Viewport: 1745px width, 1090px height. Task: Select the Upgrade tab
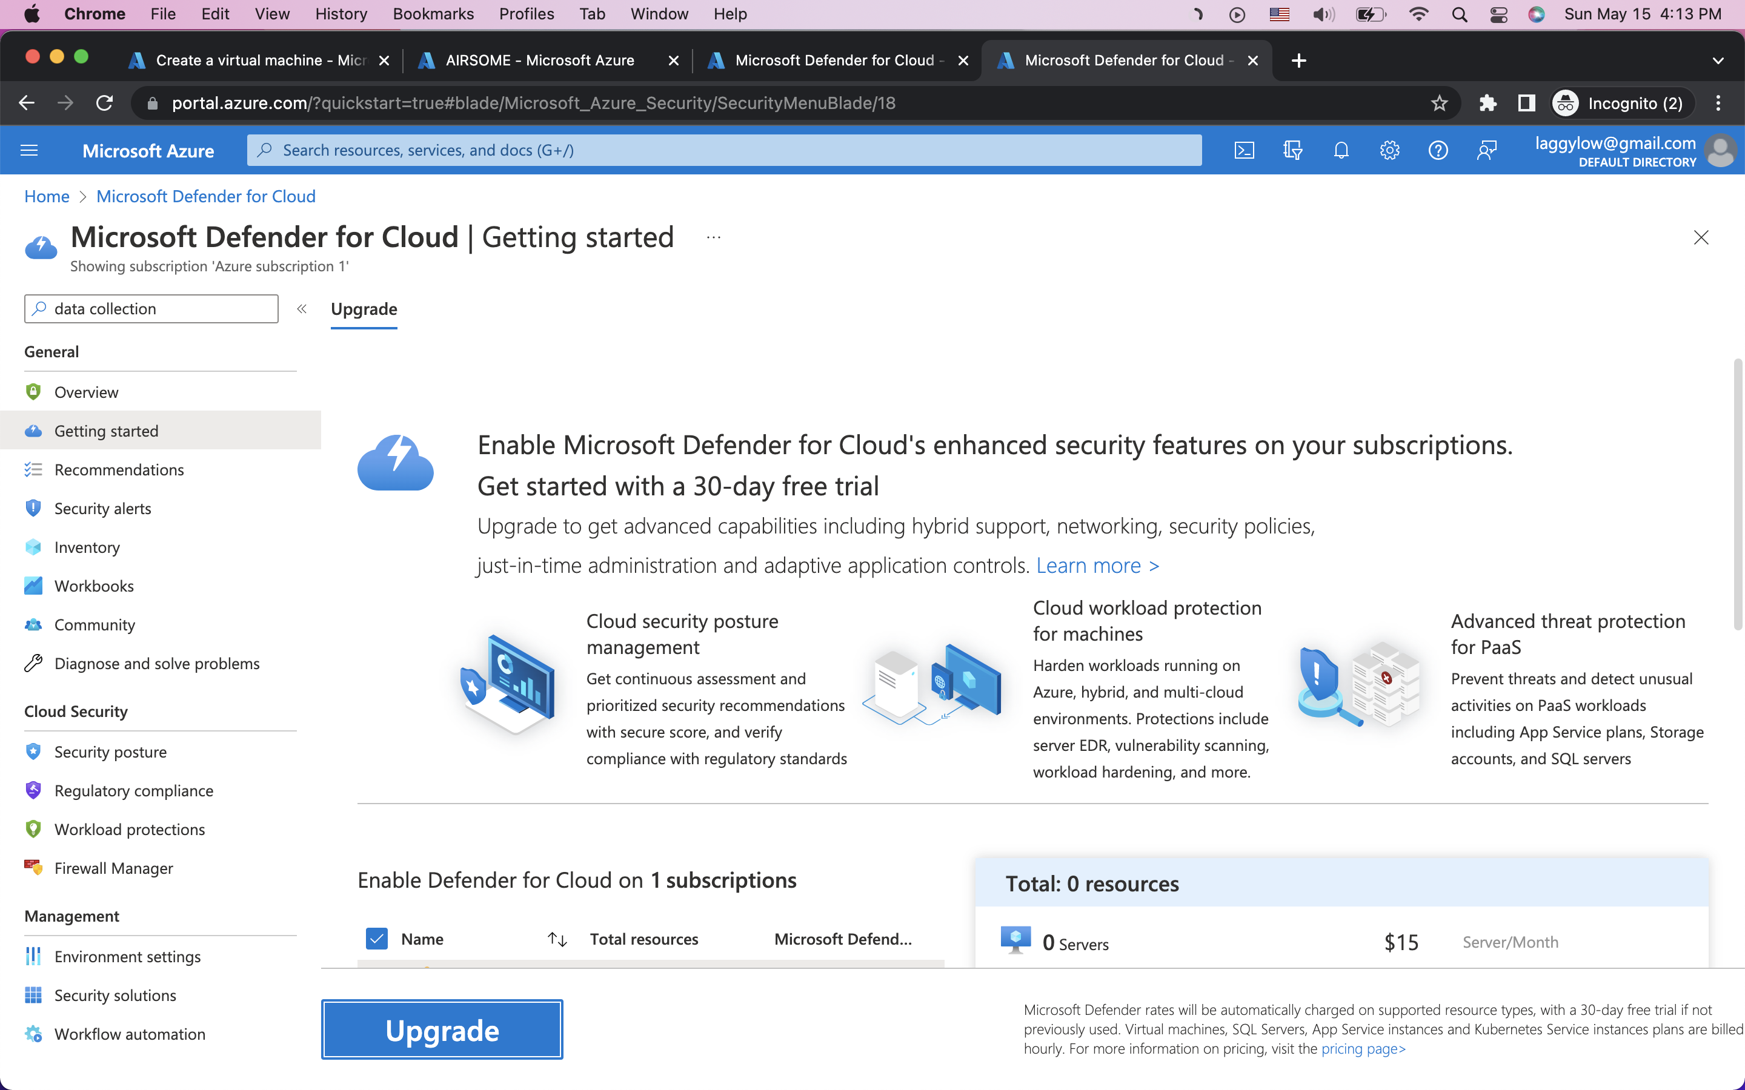pyautogui.click(x=364, y=309)
